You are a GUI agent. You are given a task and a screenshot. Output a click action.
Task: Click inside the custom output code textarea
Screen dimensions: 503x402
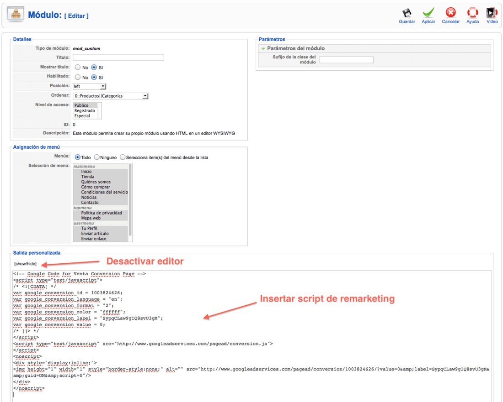(x=252, y=336)
